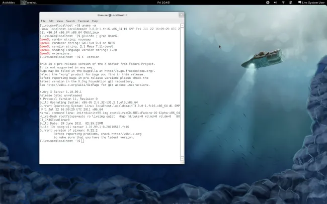Click the chat bubble icon next to Live System User
The width and height of the screenshot is (327, 204).
[299, 3]
